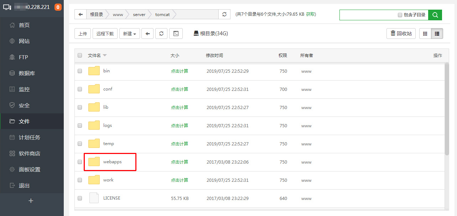
Task: Click the green search magnifier button
Action: 435,15
